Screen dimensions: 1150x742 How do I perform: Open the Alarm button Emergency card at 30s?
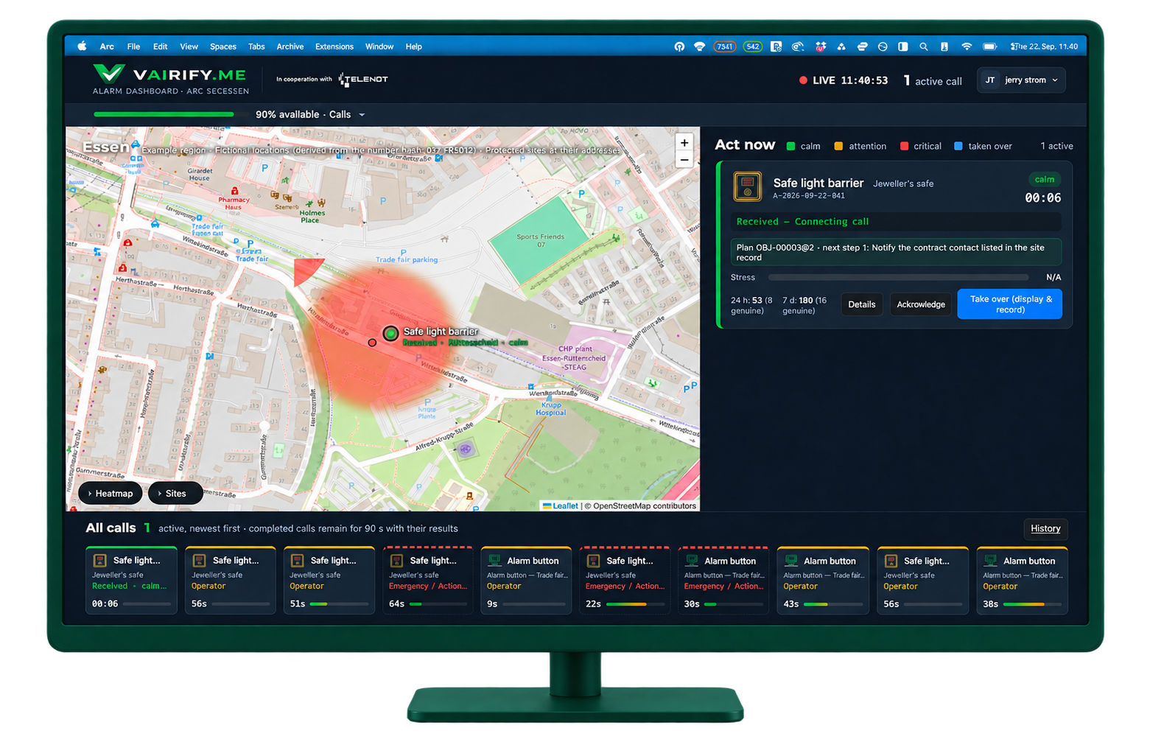click(723, 581)
